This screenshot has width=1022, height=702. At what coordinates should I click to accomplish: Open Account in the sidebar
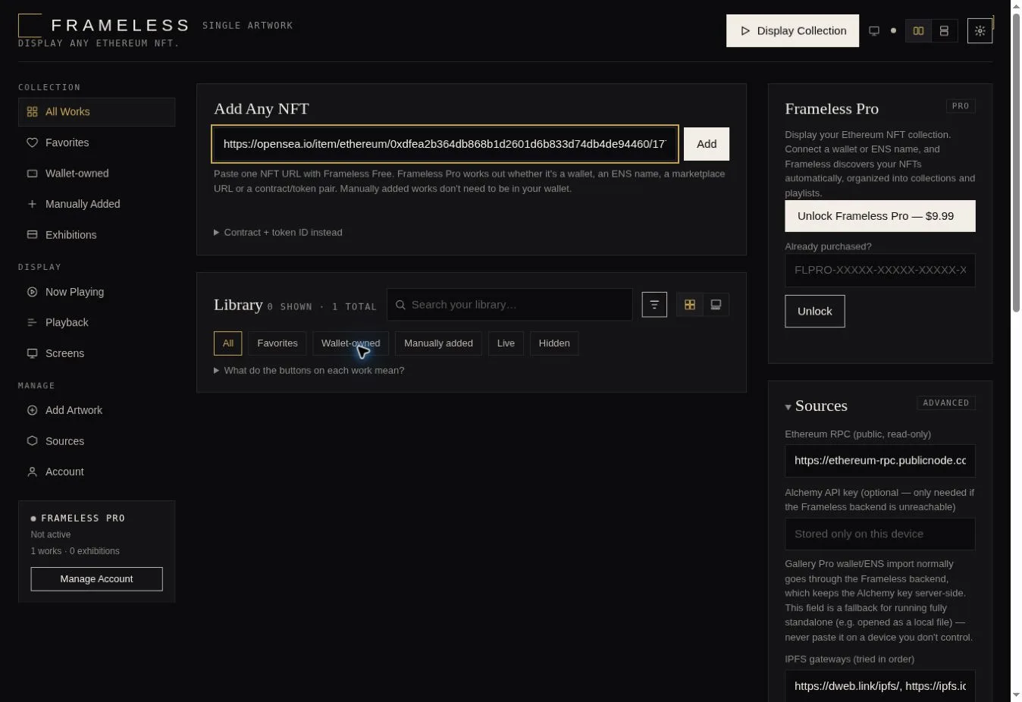pos(96,472)
